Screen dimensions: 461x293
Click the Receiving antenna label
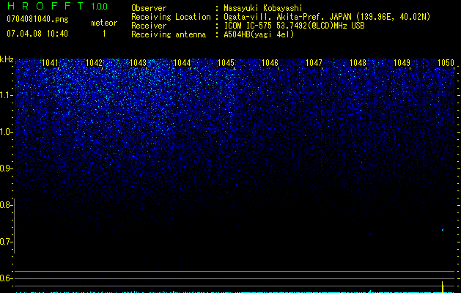(x=169, y=34)
